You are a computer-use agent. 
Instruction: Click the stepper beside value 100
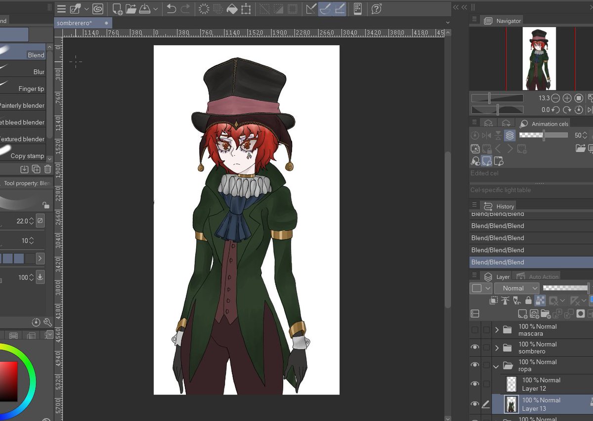(32, 278)
